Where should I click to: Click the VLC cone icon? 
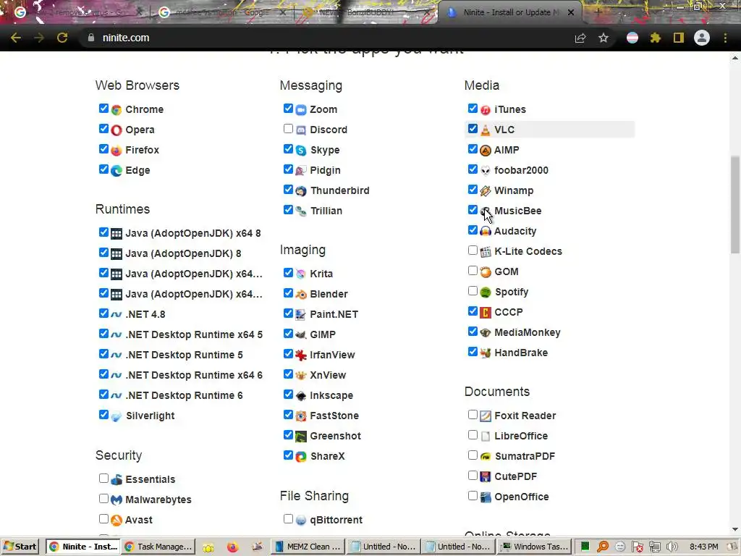(x=486, y=130)
